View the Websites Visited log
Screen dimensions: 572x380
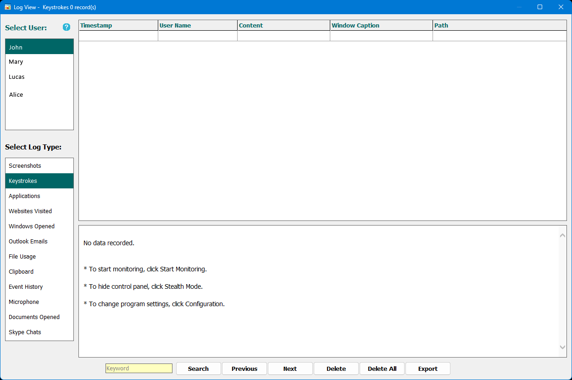coord(39,211)
